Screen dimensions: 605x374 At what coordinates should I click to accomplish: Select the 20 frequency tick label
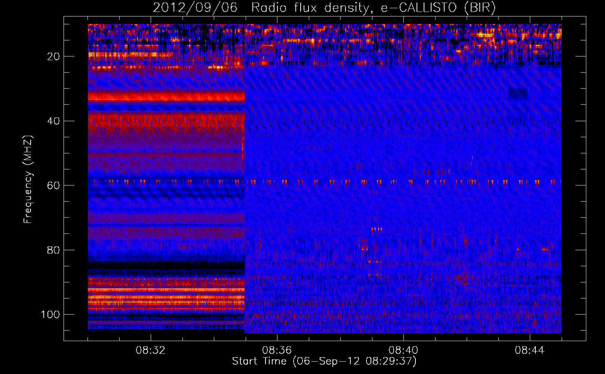(x=53, y=56)
